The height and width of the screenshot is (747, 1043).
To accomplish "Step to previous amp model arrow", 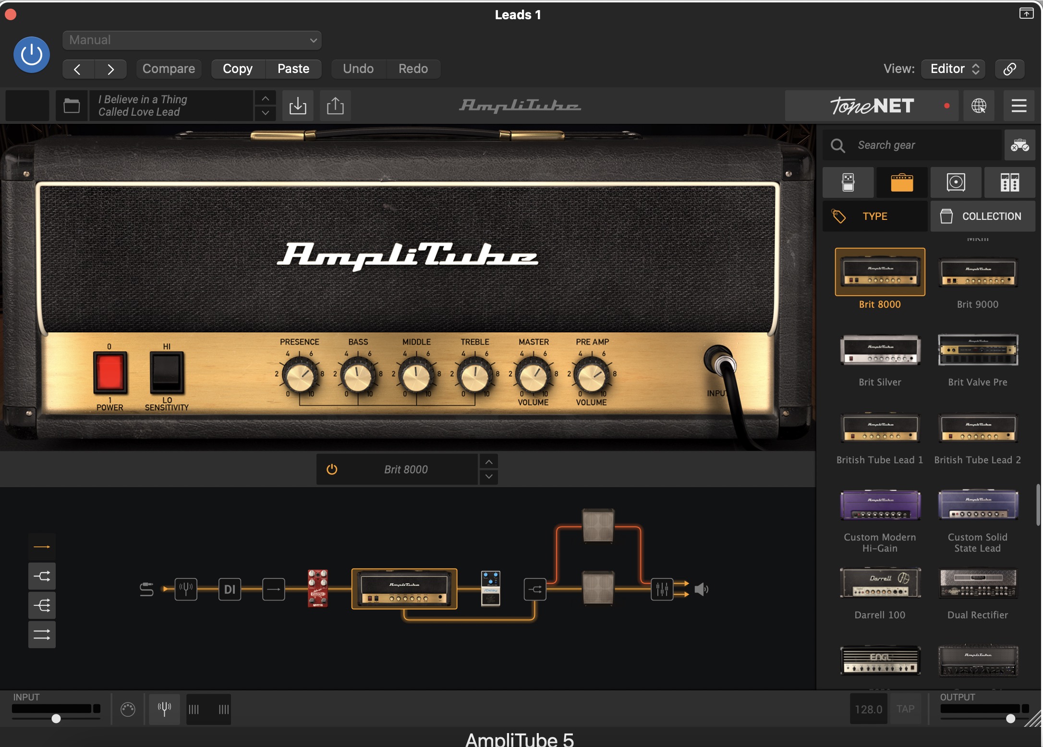I will click(x=488, y=462).
